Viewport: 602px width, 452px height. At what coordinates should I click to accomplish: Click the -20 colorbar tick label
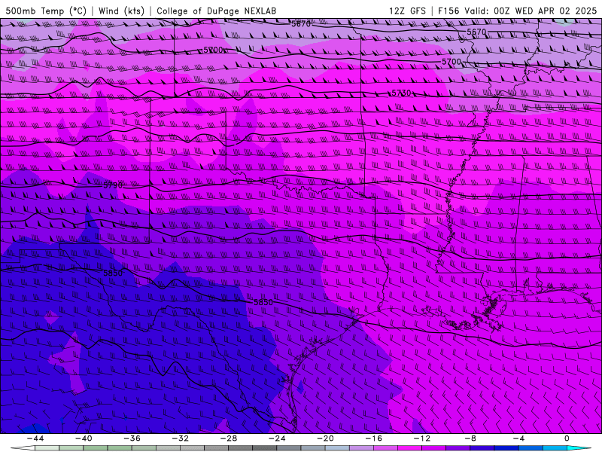pos(325,438)
